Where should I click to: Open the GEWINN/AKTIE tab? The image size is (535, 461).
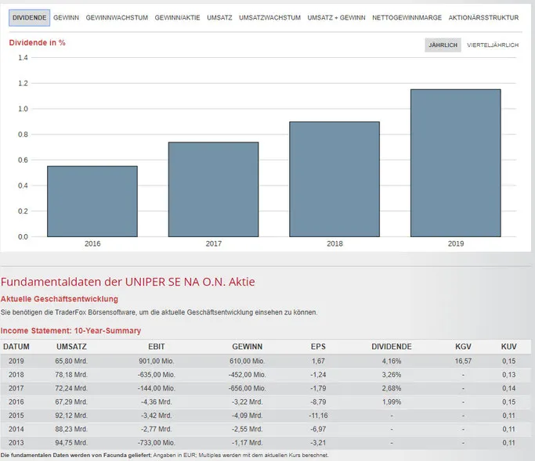coord(178,18)
